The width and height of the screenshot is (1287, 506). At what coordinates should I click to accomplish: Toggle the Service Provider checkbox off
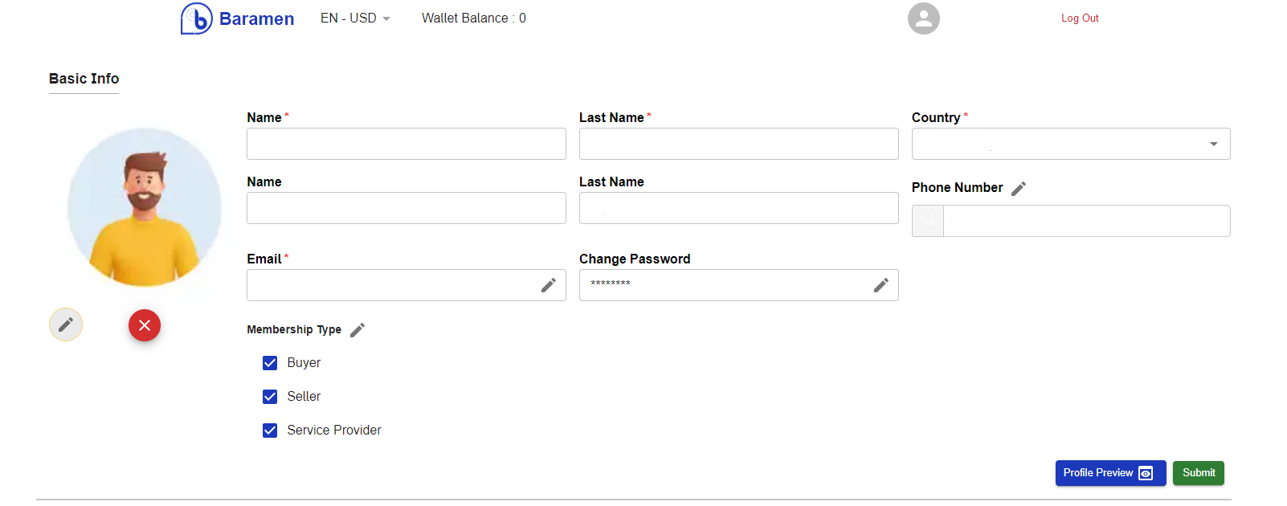click(x=270, y=430)
